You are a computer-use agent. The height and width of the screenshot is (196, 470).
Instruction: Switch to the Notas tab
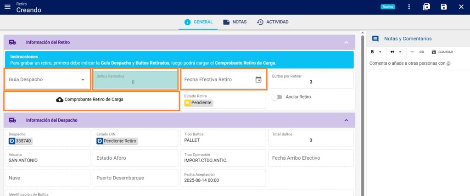[235, 22]
